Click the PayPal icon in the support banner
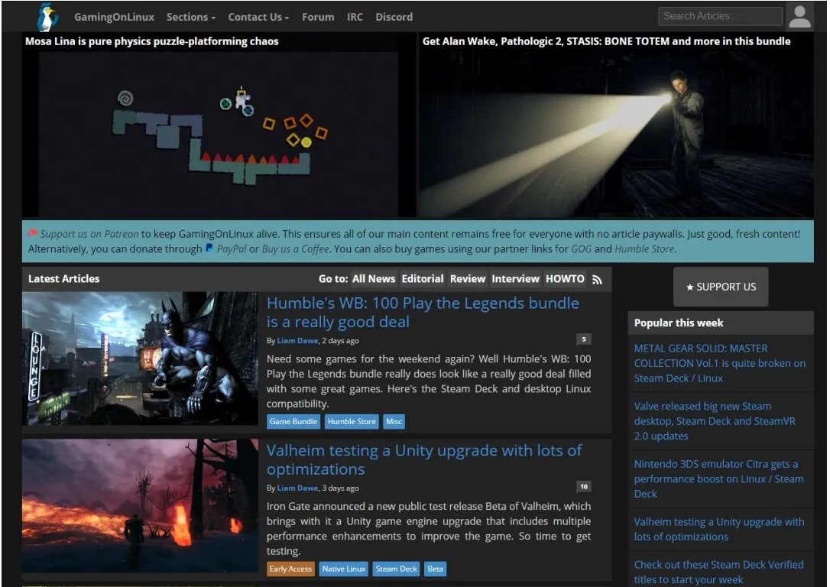Viewport: 830px width, 587px height. pos(209,248)
